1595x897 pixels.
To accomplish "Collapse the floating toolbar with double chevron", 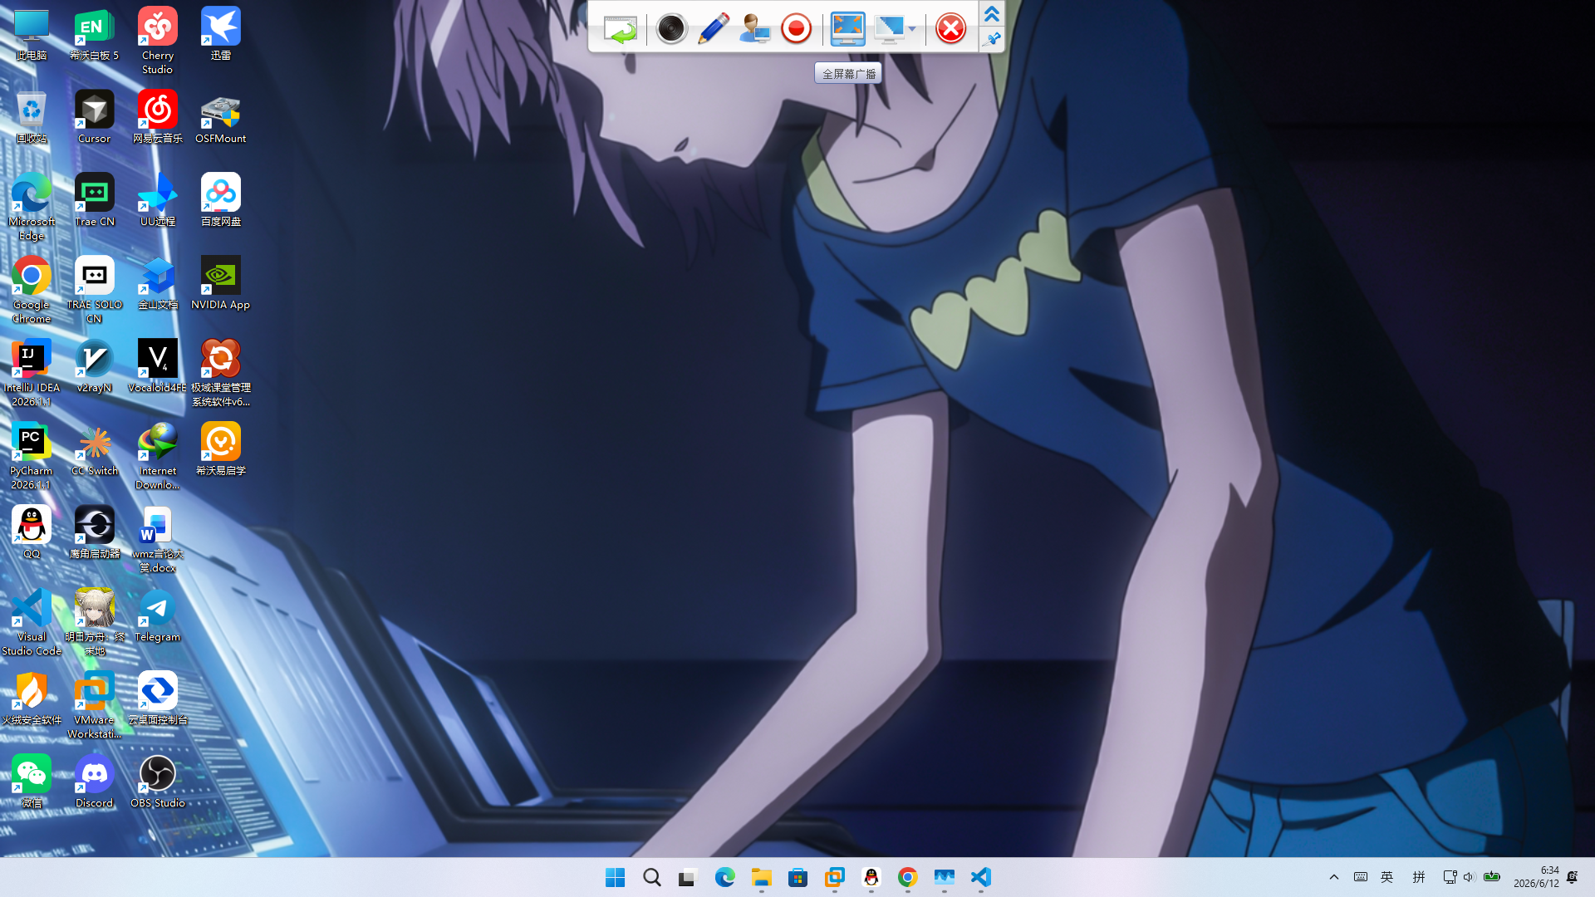I will (x=991, y=14).
